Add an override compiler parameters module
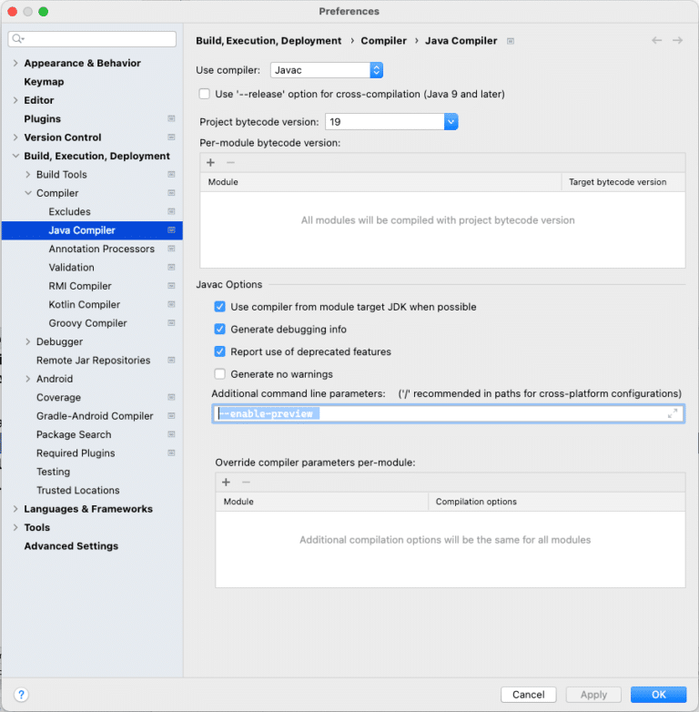Image resolution: width=699 pixels, height=712 pixels. point(227,482)
